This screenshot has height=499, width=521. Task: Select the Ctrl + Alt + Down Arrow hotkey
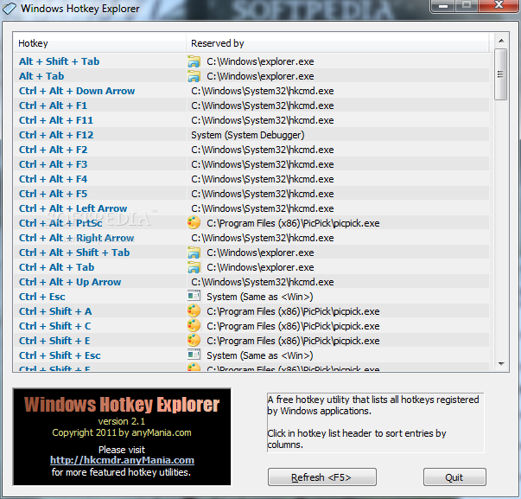(x=77, y=91)
